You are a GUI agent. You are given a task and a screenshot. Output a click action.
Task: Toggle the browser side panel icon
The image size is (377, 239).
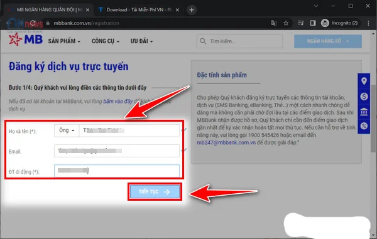[313, 23]
